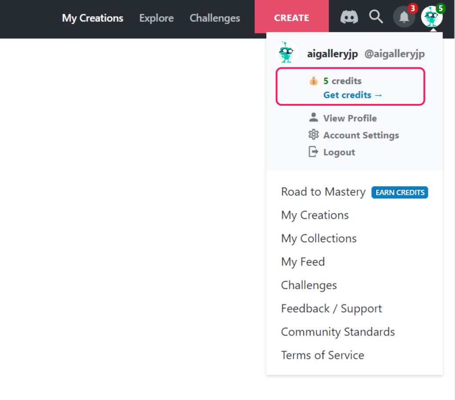This screenshot has height=400, width=455.
Task: Open My Collections
Action: (319, 239)
